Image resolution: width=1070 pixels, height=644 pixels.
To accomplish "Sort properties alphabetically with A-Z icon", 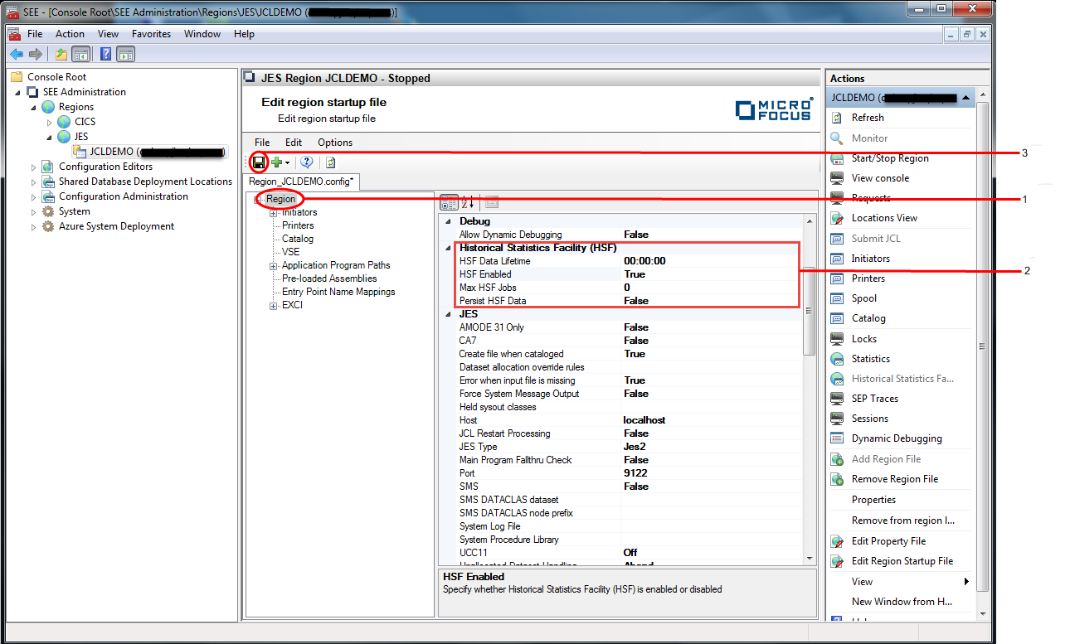I will click(468, 202).
